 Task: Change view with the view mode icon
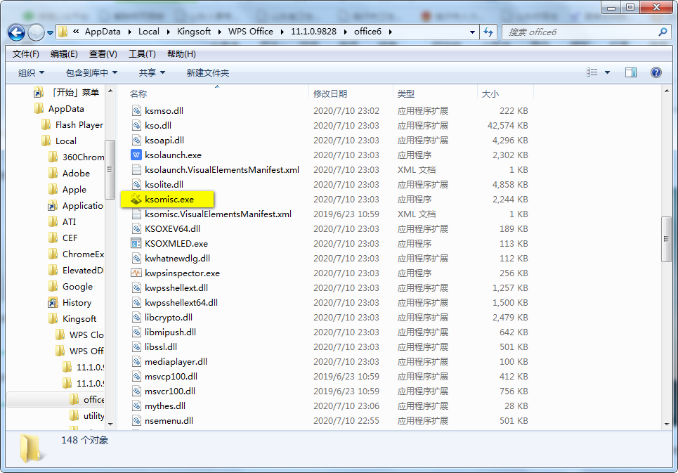pos(592,72)
